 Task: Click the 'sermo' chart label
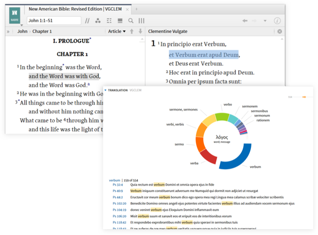(179, 144)
